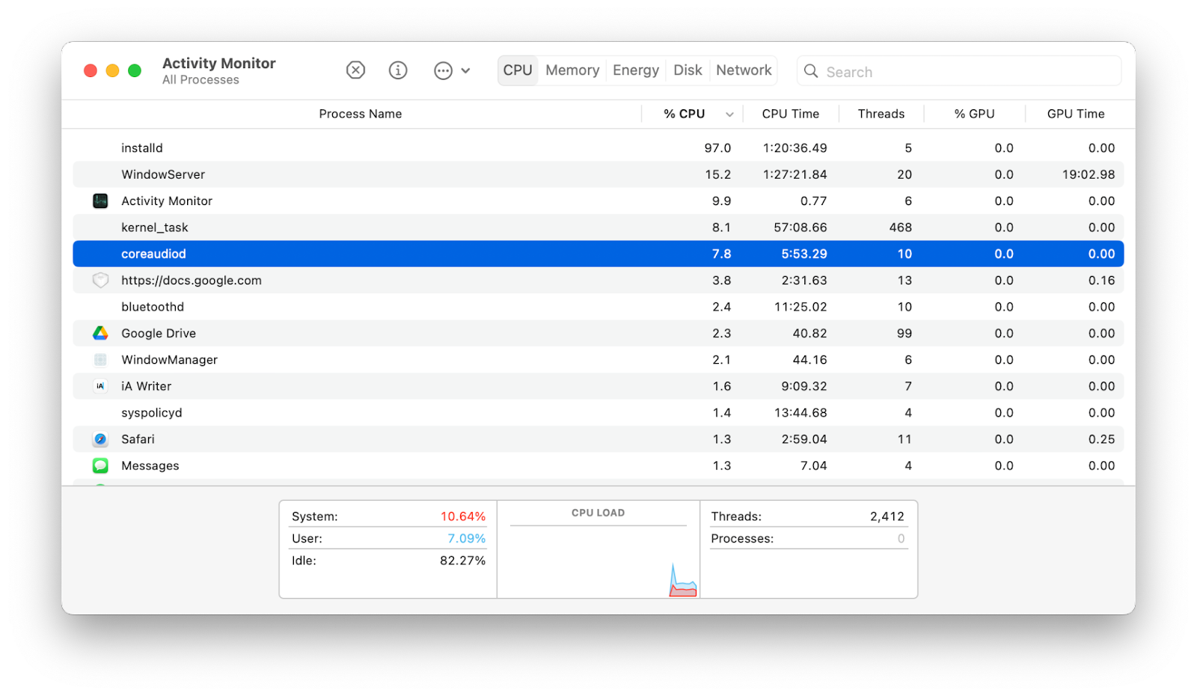Click the WindowManager icon in list

coord(100,360)
